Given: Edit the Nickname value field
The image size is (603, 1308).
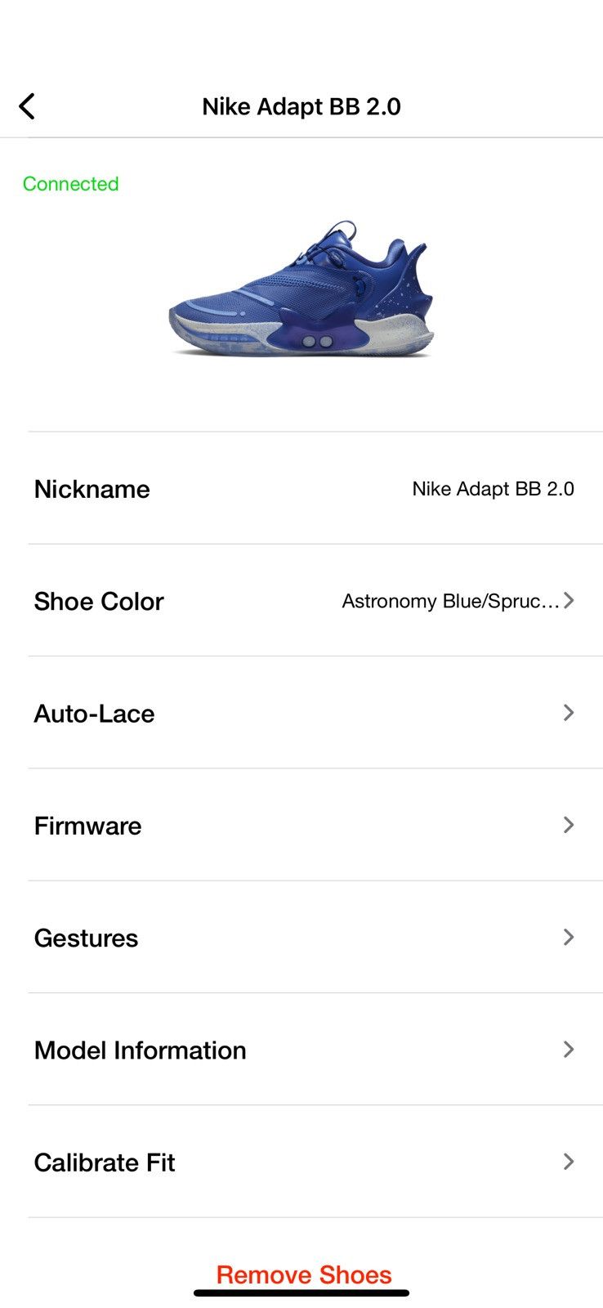Looking at the screenshot, I should [493, 489].
